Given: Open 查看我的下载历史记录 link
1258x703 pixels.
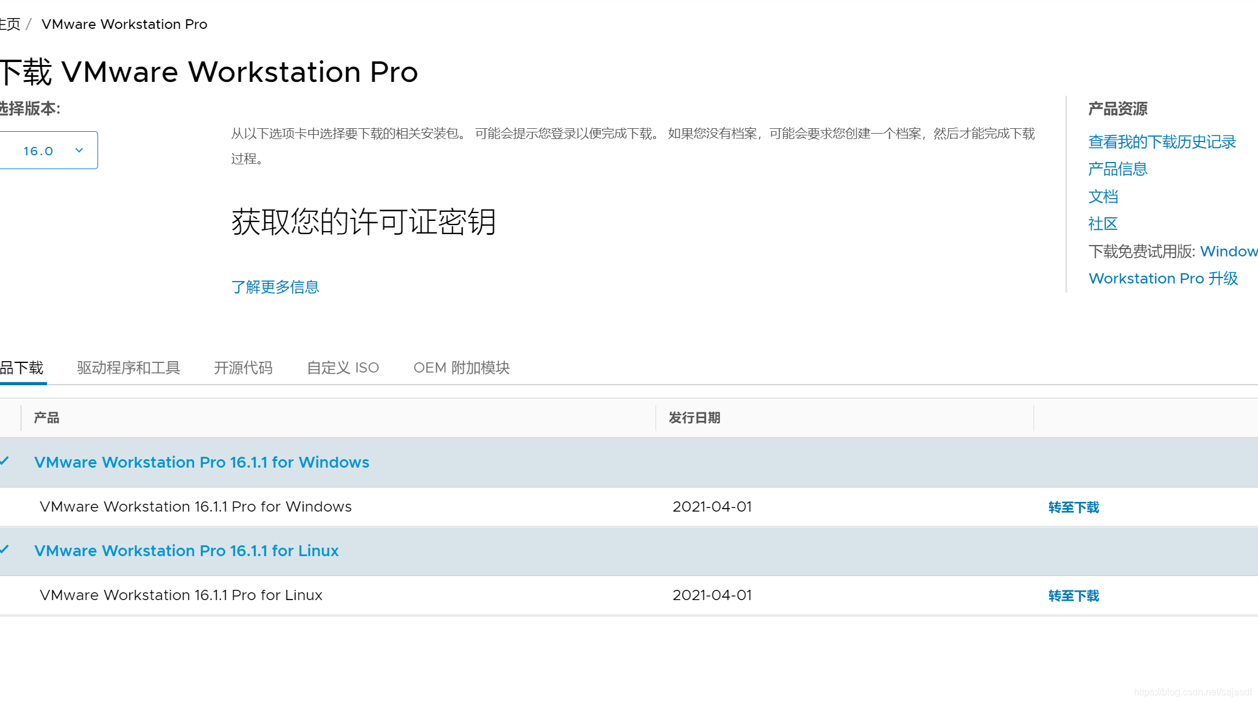Looking at the screenshot, I should click(1162, 142).
